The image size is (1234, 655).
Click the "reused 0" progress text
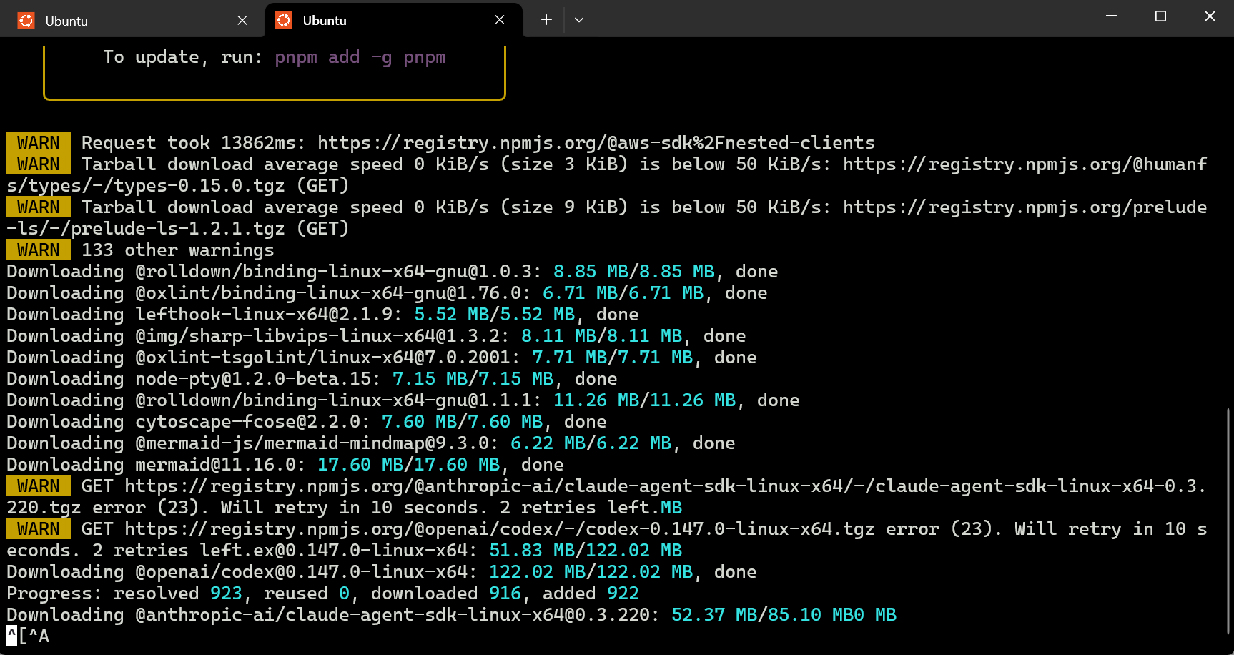(x=307, y=594)
